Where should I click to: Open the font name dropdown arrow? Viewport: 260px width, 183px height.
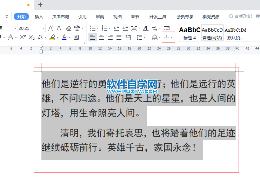(15, 28)
